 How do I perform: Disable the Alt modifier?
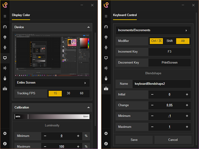pyautogui.click(x=183, y=41)
